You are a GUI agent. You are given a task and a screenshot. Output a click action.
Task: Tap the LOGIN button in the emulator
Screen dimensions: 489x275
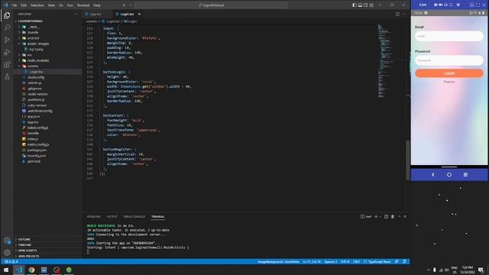tap(449, 73)
